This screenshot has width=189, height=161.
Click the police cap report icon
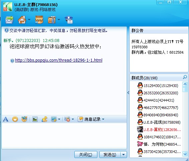coord(69,20)
